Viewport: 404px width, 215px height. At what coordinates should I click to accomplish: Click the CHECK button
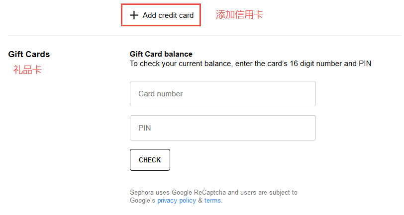click(x=150, y=160)
